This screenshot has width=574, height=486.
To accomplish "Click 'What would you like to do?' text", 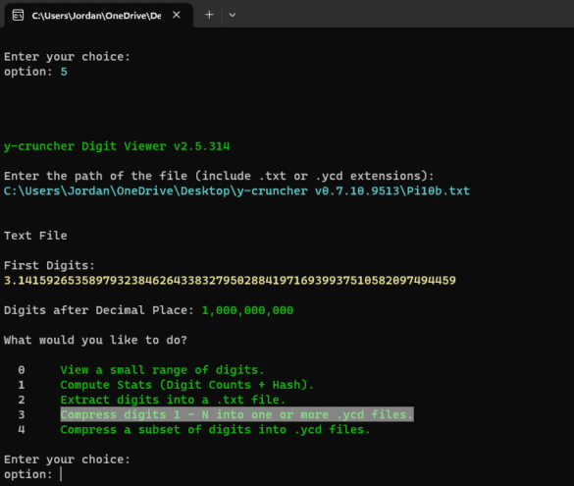I will [95, 340].
